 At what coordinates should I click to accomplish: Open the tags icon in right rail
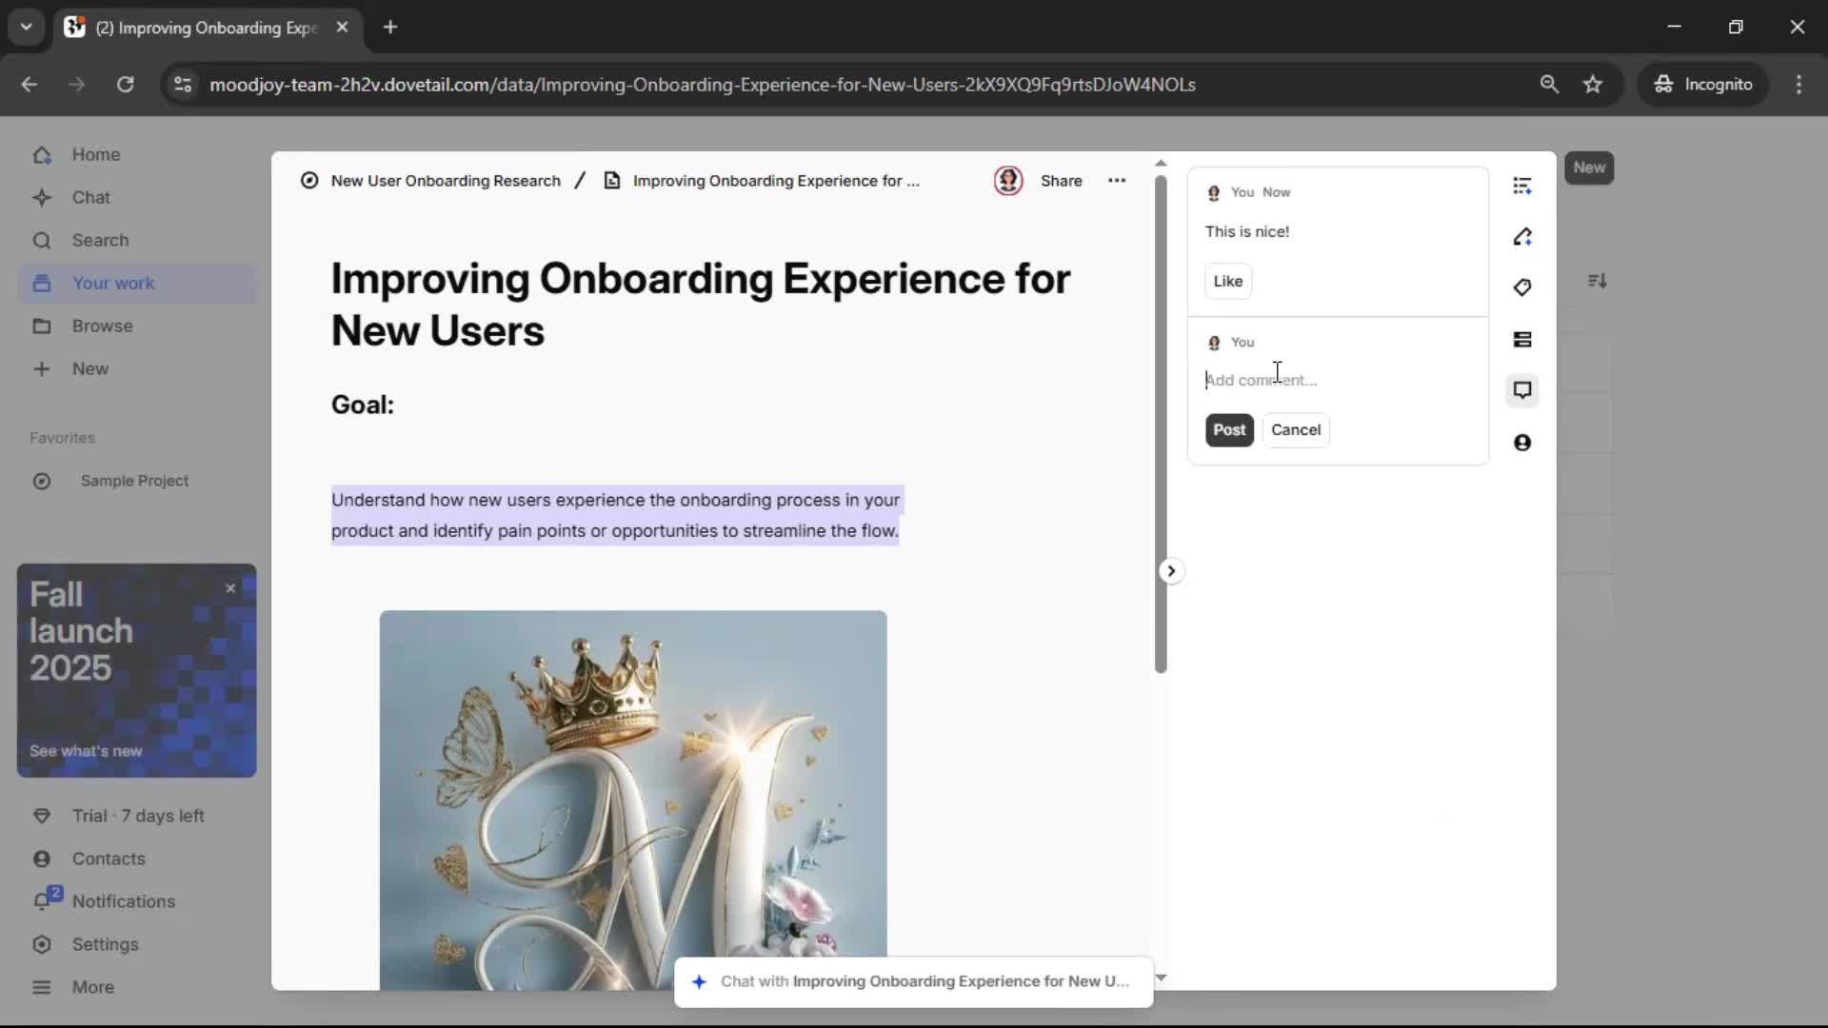coord(1521,287)
